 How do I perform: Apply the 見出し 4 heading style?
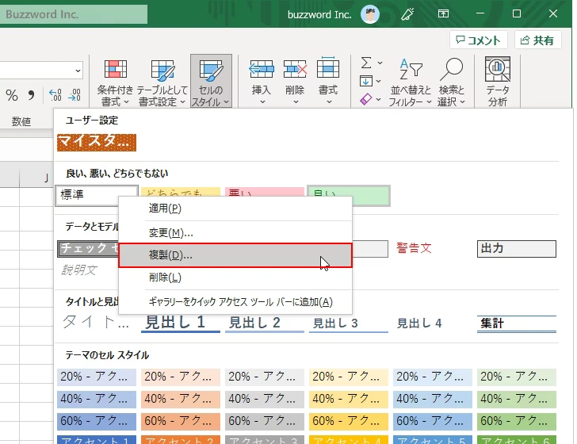pos(433,323)
